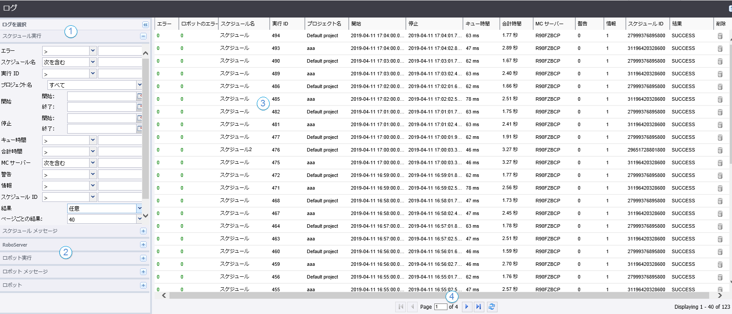Collapse the スケジュール実行 filter section
This screenshot has height=314, width=732.
tap(143, 36)
